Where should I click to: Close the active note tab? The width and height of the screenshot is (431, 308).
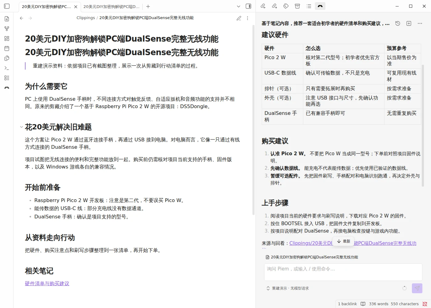(x=76, y=6)
